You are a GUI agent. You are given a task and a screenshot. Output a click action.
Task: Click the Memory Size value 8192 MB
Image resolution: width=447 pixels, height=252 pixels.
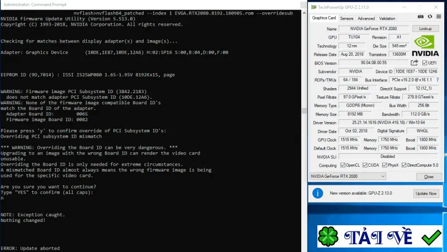(x=355, y=114)
